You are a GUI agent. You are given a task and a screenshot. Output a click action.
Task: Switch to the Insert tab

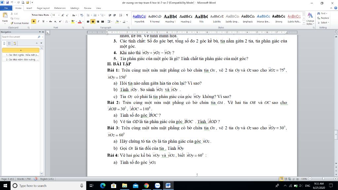29,8
